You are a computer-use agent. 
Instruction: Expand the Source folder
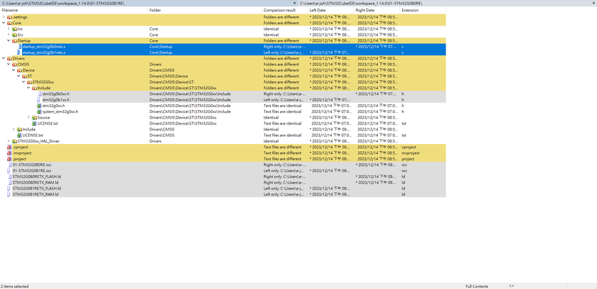29,118
